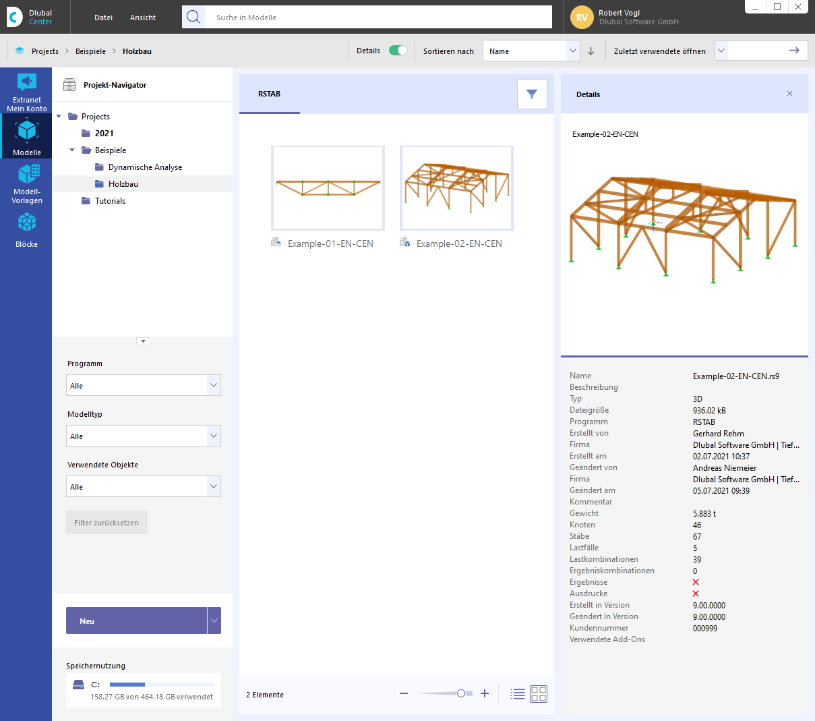Activate grid view for model display
815x721 pixels.
(x=538, y=693)
